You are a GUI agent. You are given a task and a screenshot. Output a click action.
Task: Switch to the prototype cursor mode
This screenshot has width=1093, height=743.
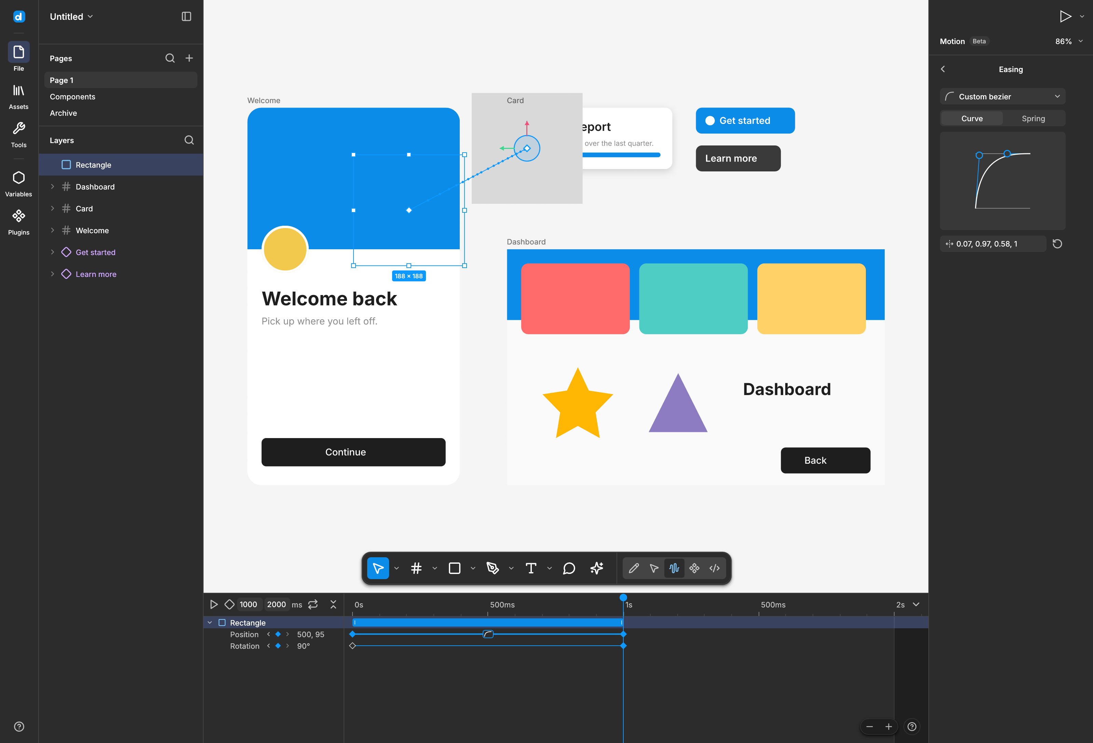coord(654,568)
